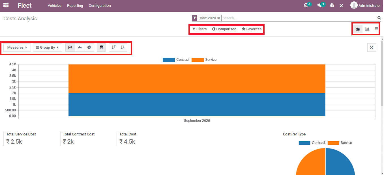Click the September 2020 axis label
This screenshot has width=384, height=175.
tap(197, 121)
